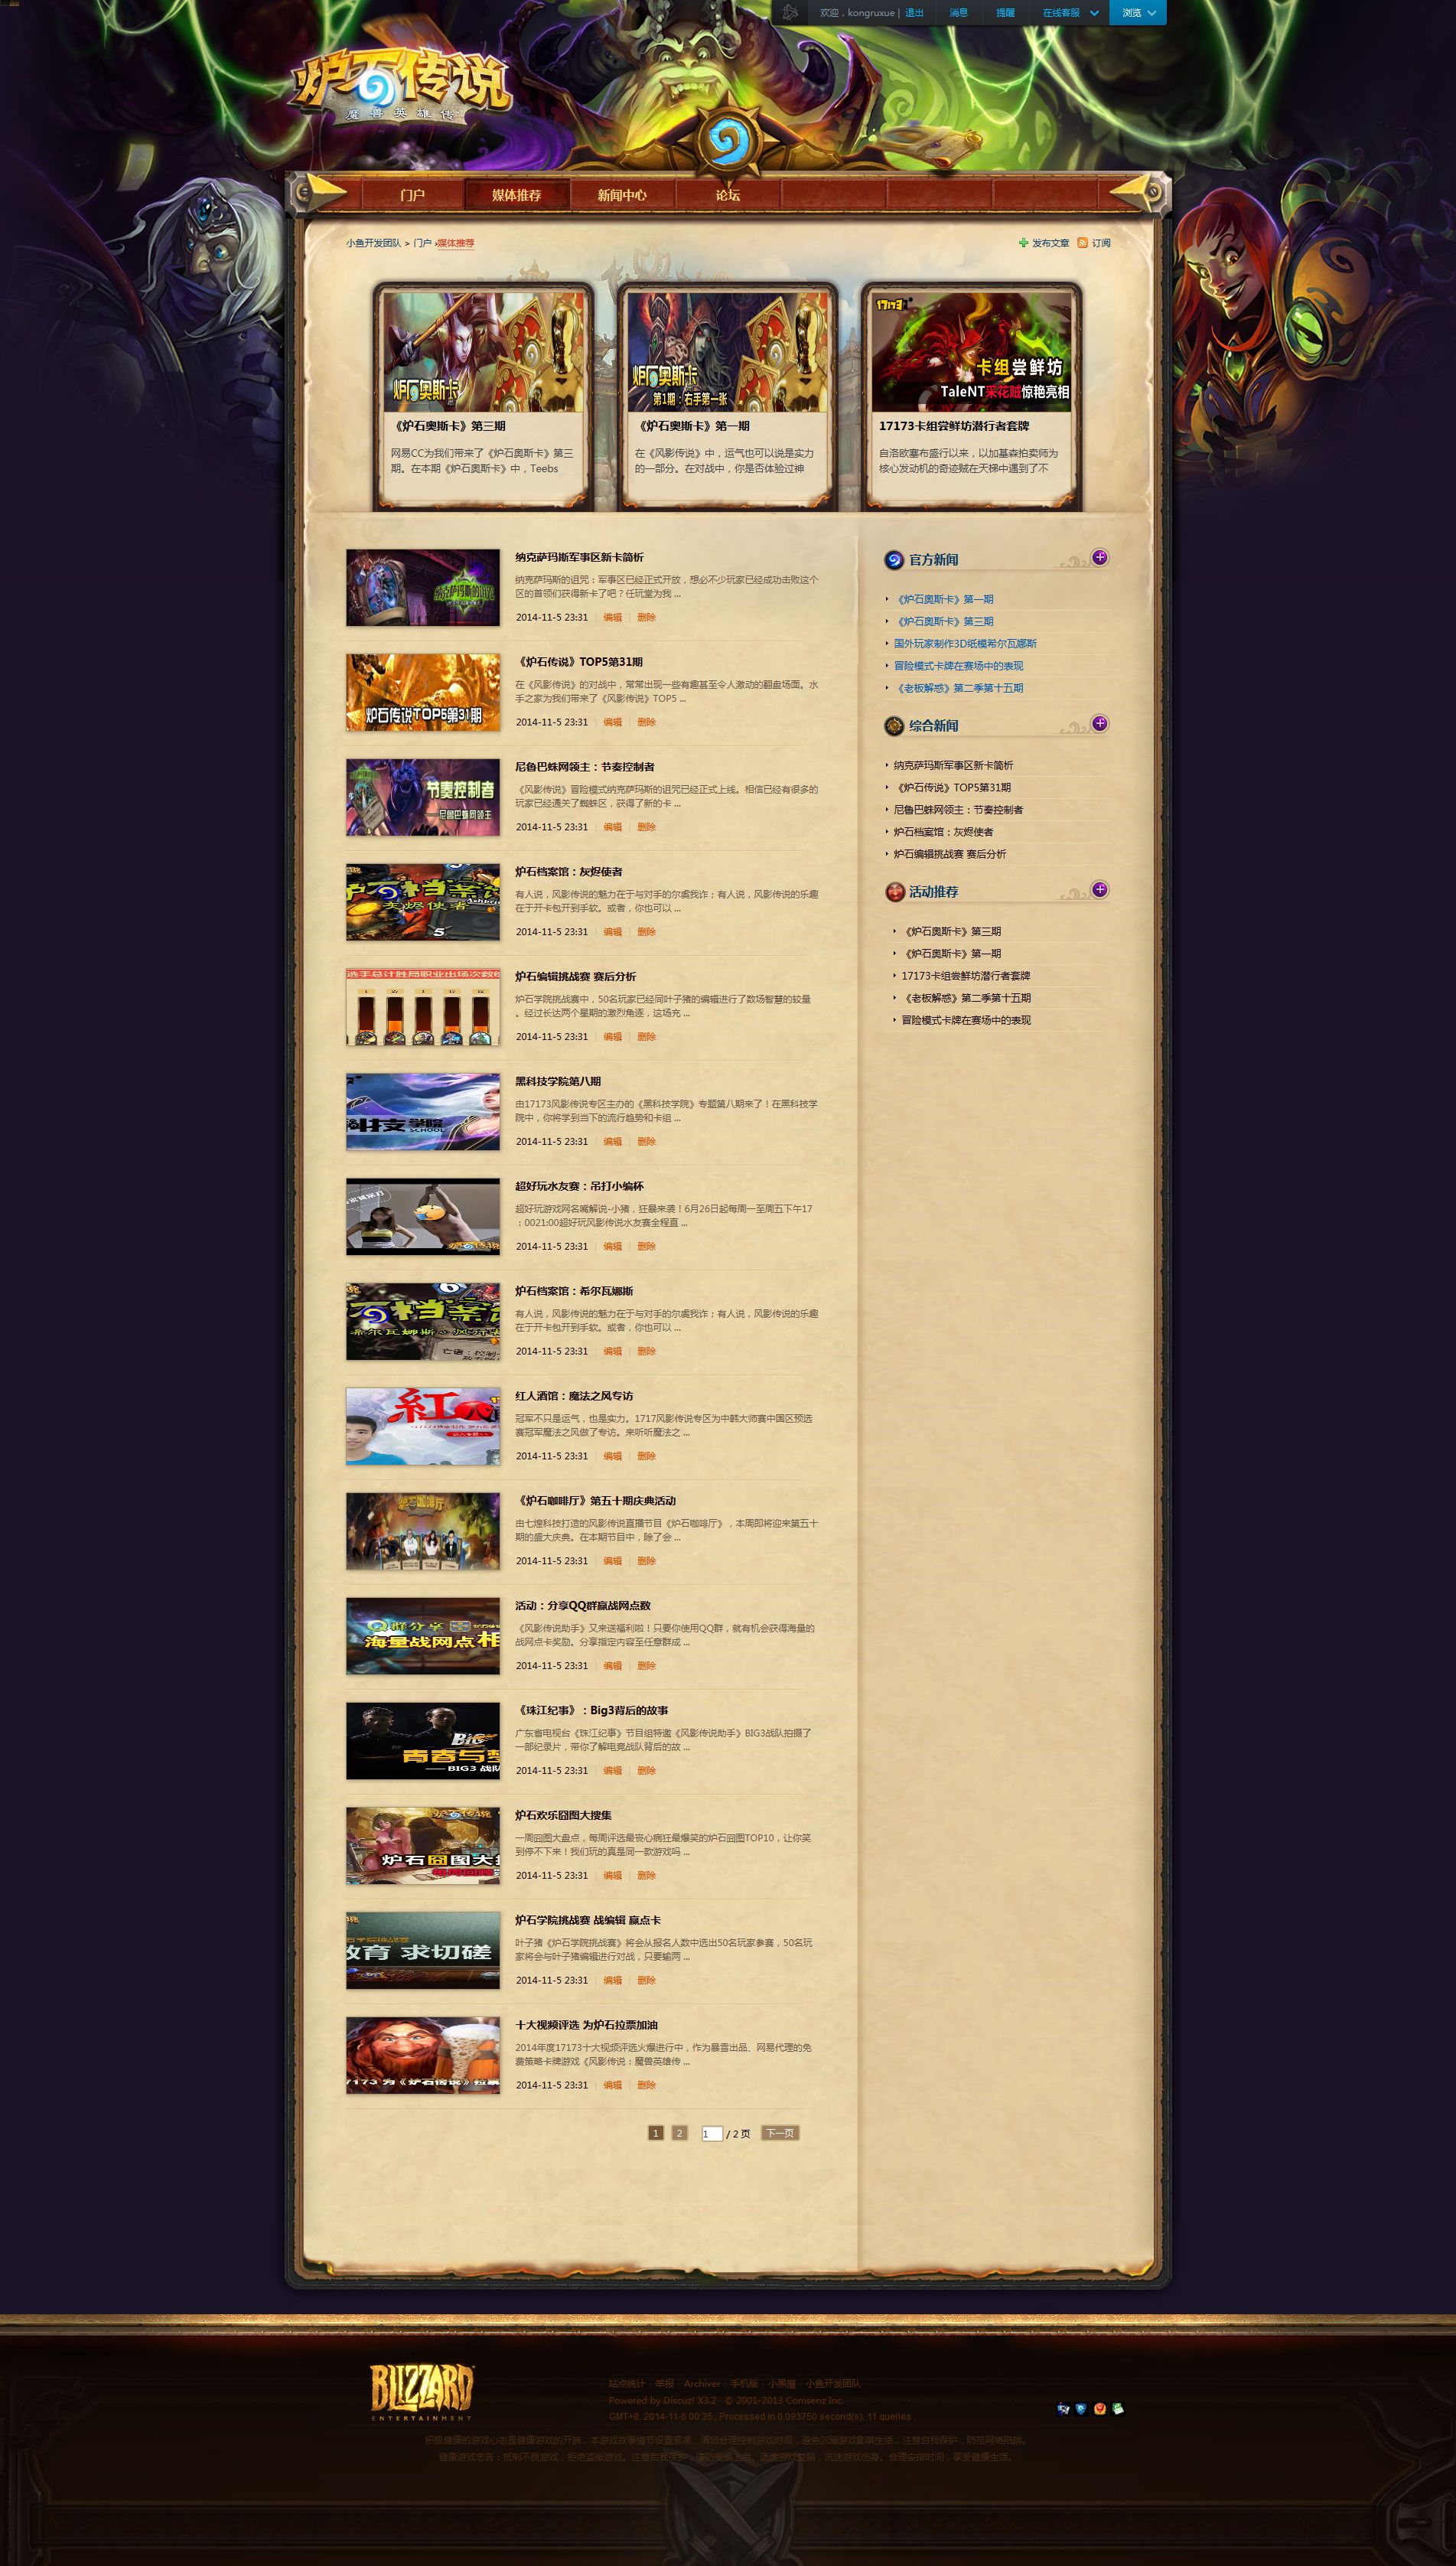1456x2566 pixels.
Task: Click 编辑 for 黑科技学院第八期
Action: click(x=612, y=1142)
